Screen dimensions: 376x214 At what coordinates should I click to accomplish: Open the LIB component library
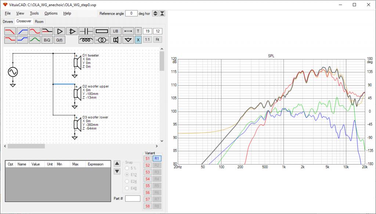[x=116, y=31]
